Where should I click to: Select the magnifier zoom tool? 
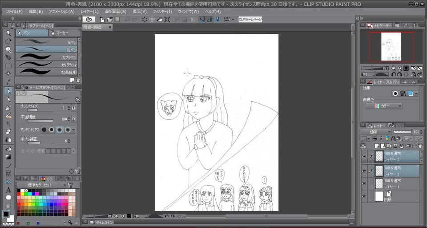pos(8,33)
